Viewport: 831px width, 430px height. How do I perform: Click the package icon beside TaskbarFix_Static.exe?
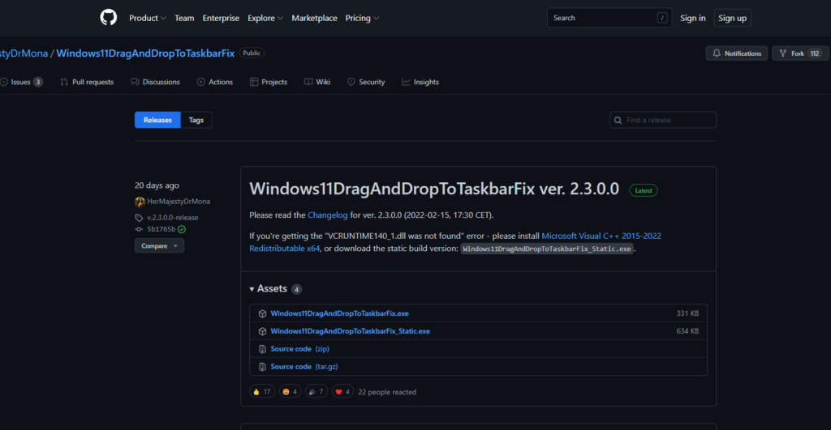pyautogui.click(x=262, y=331)
